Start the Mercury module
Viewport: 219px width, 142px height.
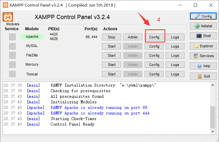point(111,65)
